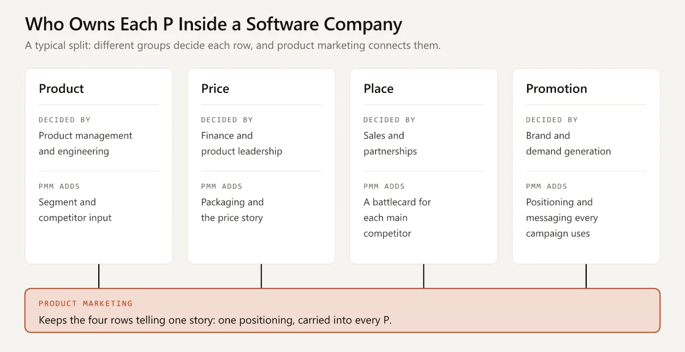Click the "PMM ADDS" label in the Place card
Image resolution: width=685 pixels, height=352 pixels.
pyautogui.click(x=384, y=186)
